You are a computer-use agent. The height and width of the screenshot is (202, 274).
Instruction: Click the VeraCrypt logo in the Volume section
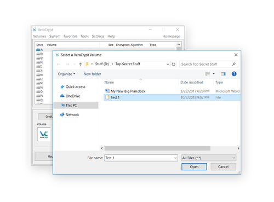44,134
